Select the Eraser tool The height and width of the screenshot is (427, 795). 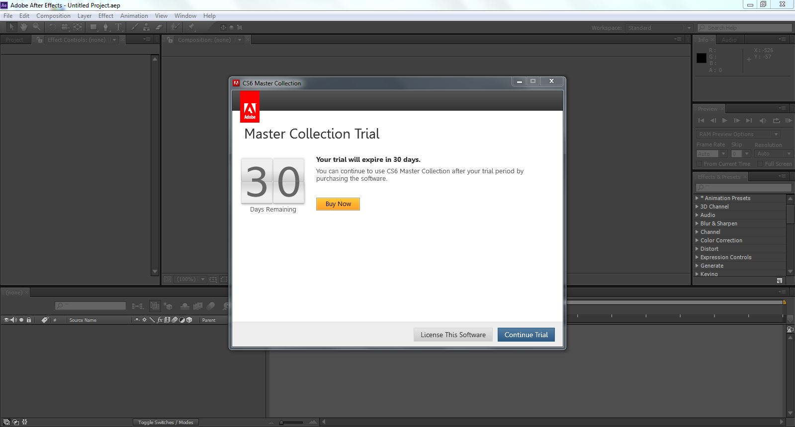coord(159,27)
